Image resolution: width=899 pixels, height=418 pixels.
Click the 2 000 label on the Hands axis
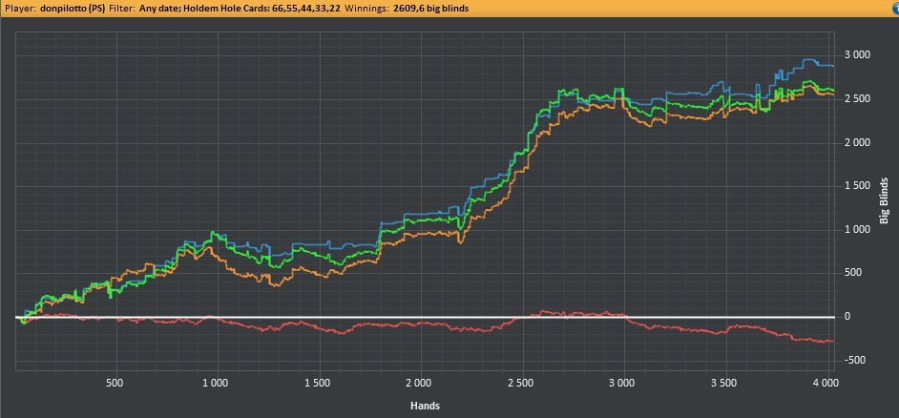pos(420,383)
